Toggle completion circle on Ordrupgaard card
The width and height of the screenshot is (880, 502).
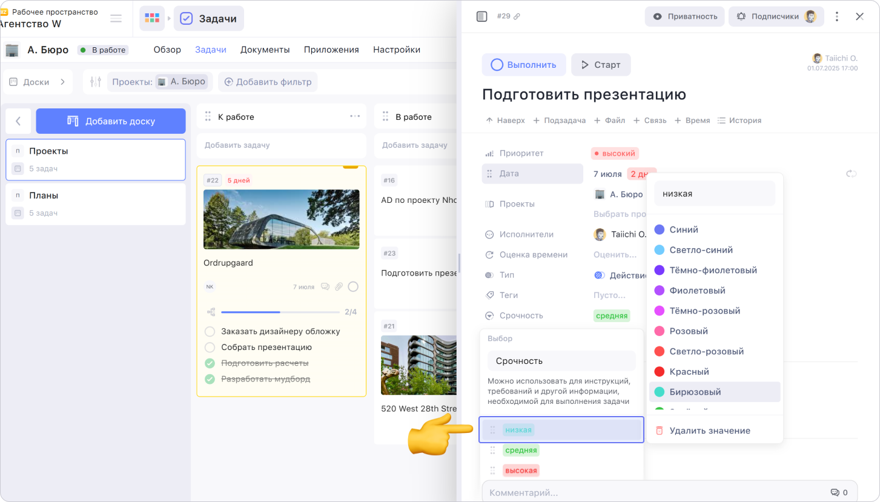pyautogui.click(x=353, y=286)
